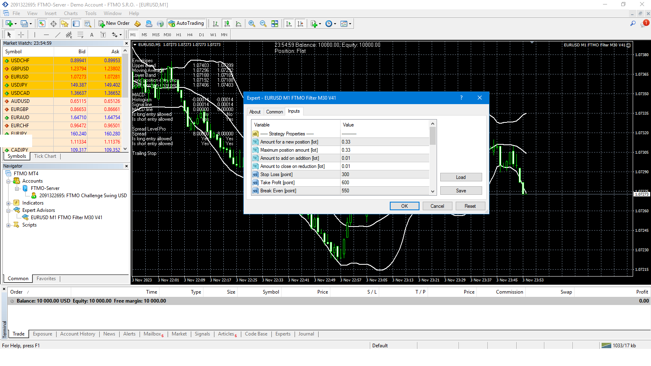Draw a horizontal line tool

tap(46, 35)
